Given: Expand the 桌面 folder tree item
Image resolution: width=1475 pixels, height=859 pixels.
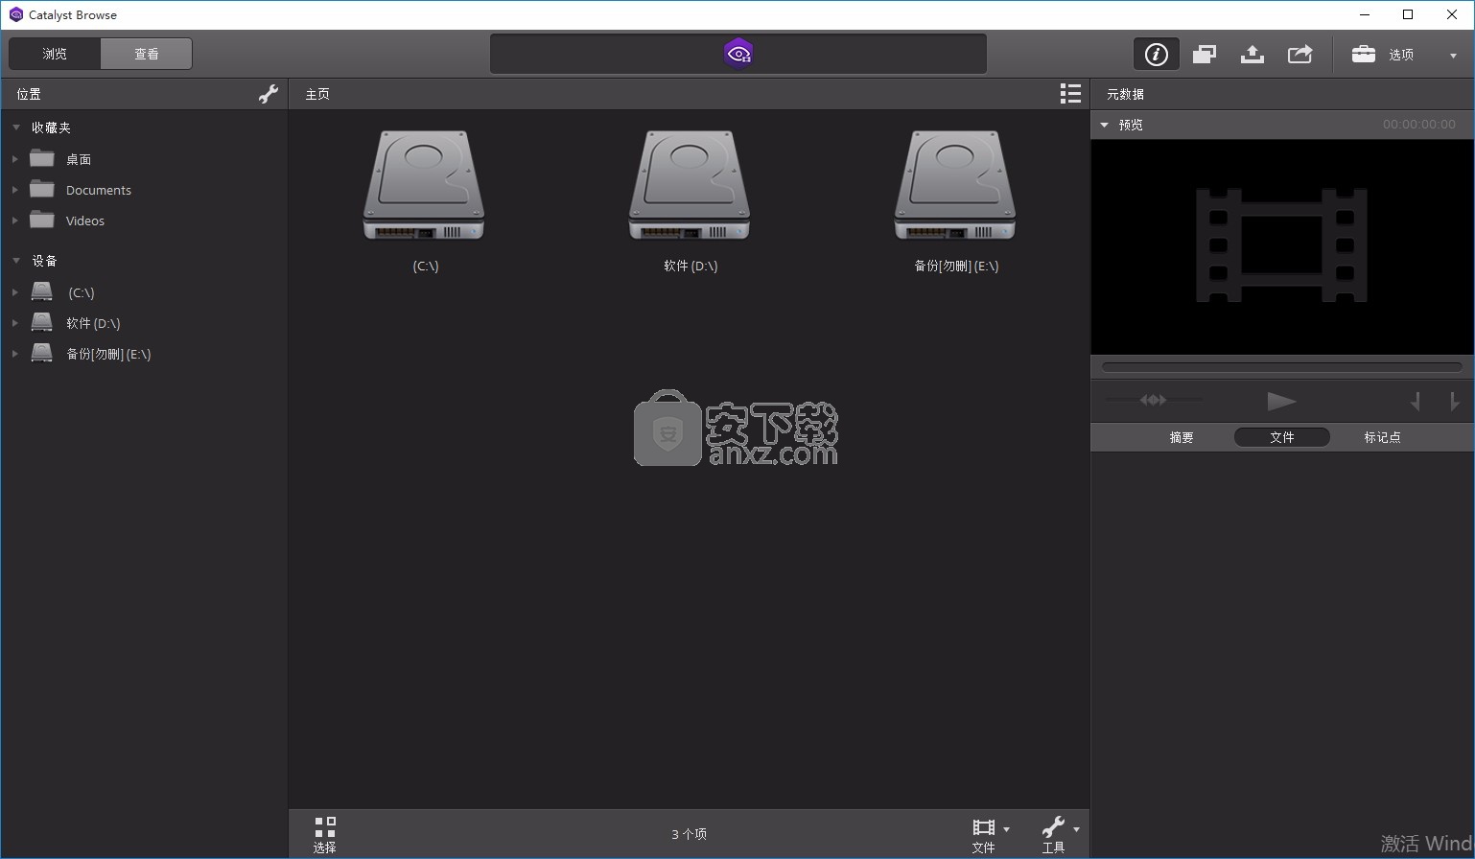Looking at the screenshot, I should coord(14,159).
